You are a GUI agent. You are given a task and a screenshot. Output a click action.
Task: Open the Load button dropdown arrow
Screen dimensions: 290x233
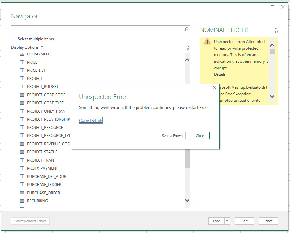pyautogui.click(x=227, y=221)
